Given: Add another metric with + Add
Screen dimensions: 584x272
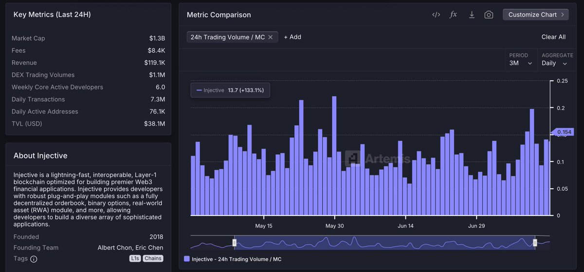Looking at the screenshot, I should [x=292, y=37].
